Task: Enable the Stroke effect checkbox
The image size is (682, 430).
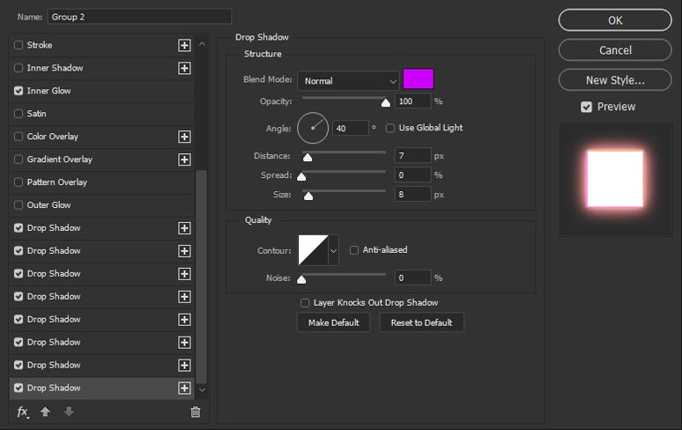Action: 19,45
